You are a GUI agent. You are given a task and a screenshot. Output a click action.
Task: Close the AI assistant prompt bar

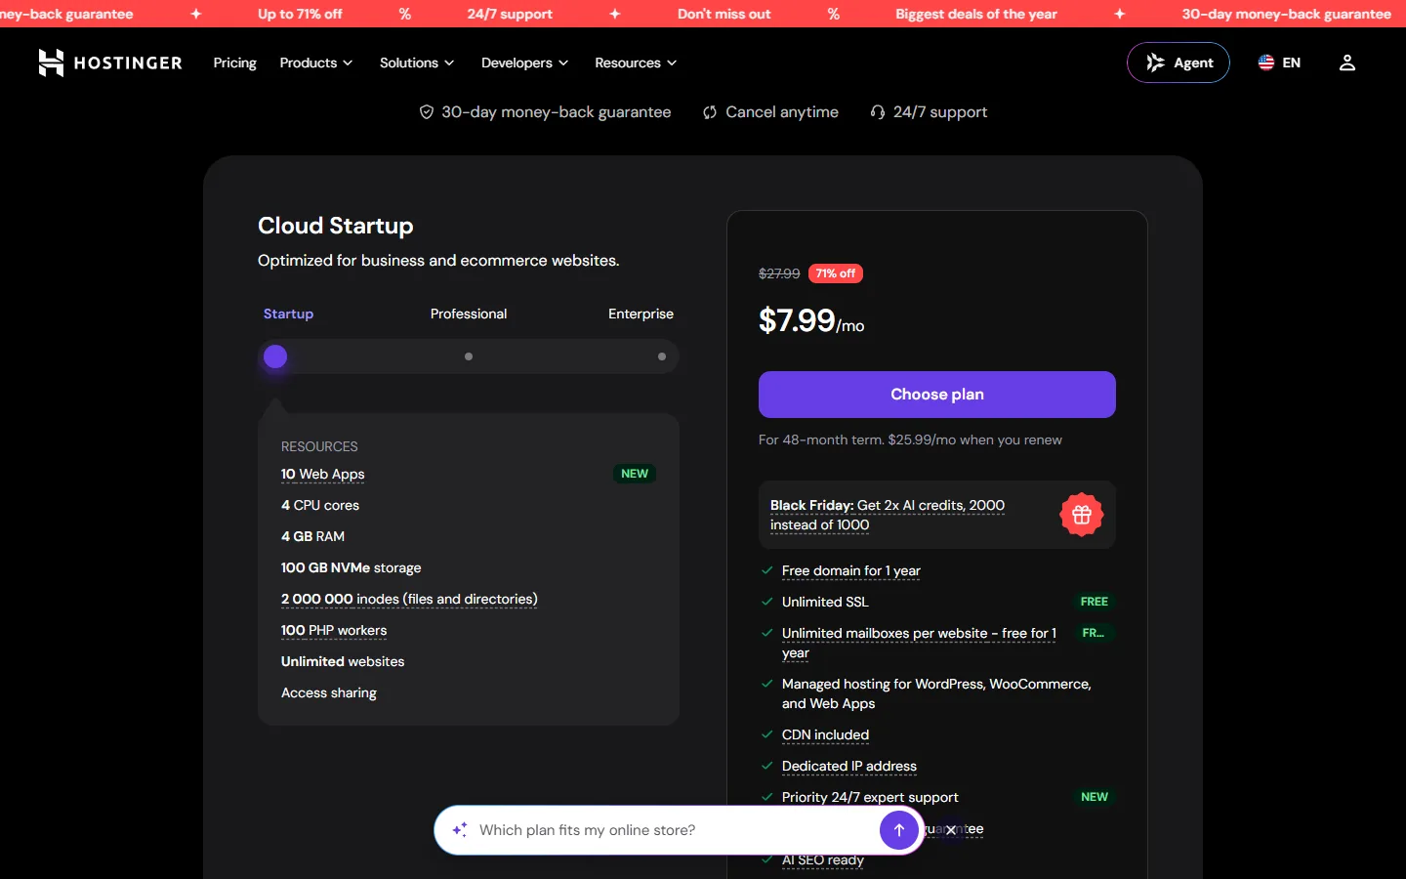(950, 830)
